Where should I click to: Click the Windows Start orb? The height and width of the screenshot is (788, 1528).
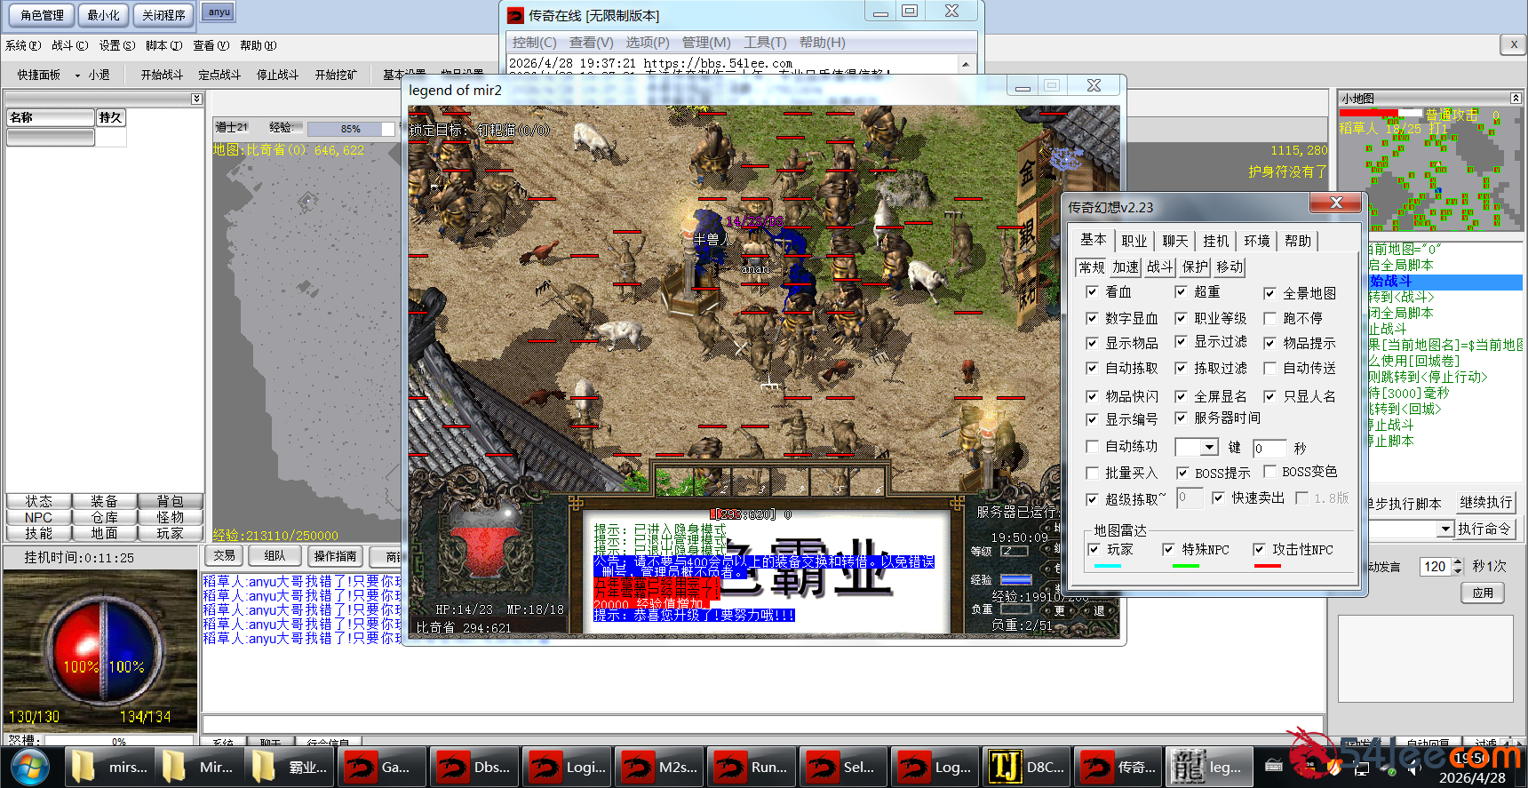pos(30,767)
